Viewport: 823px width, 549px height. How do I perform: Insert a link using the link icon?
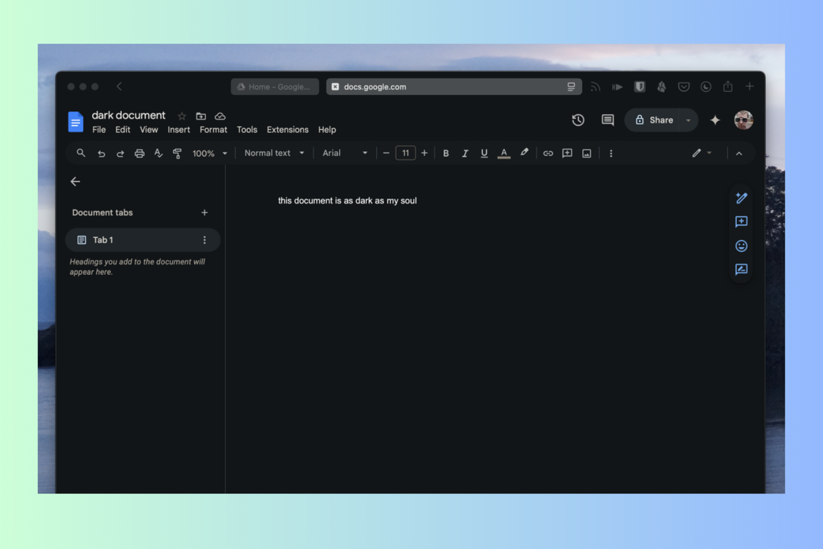click(x=548, y=153)
